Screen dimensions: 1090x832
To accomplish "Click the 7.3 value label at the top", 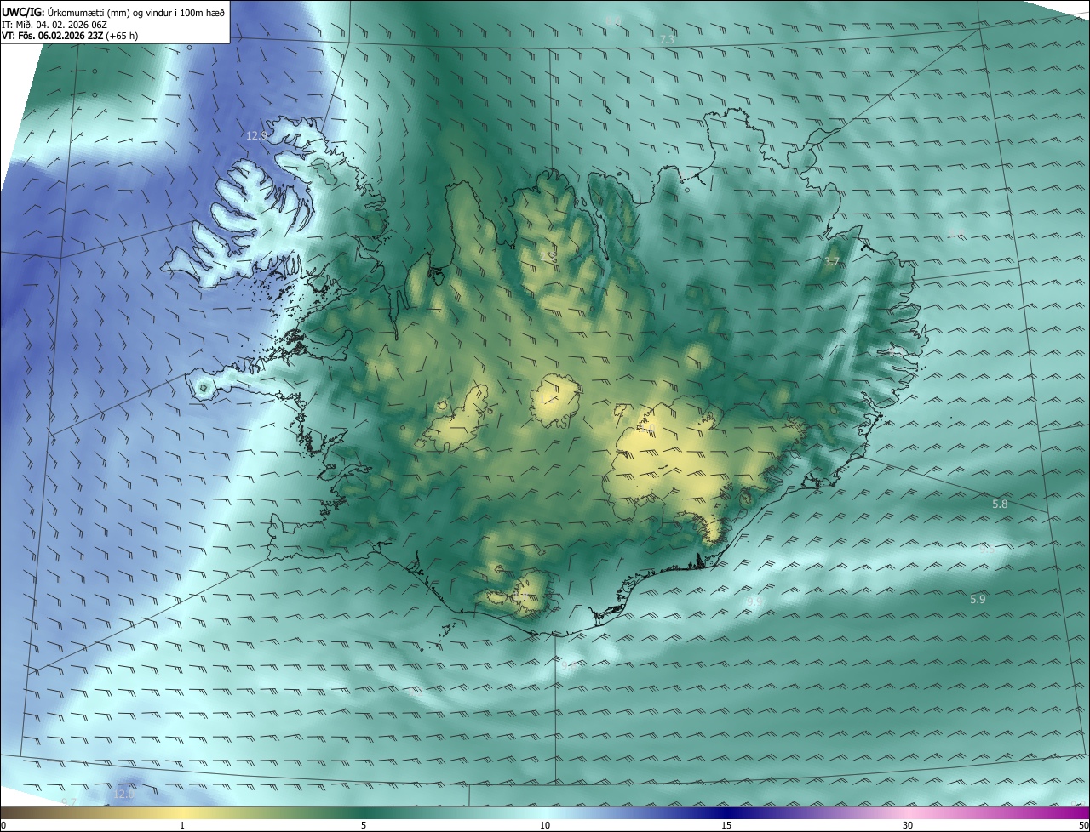I will [667, 40].
